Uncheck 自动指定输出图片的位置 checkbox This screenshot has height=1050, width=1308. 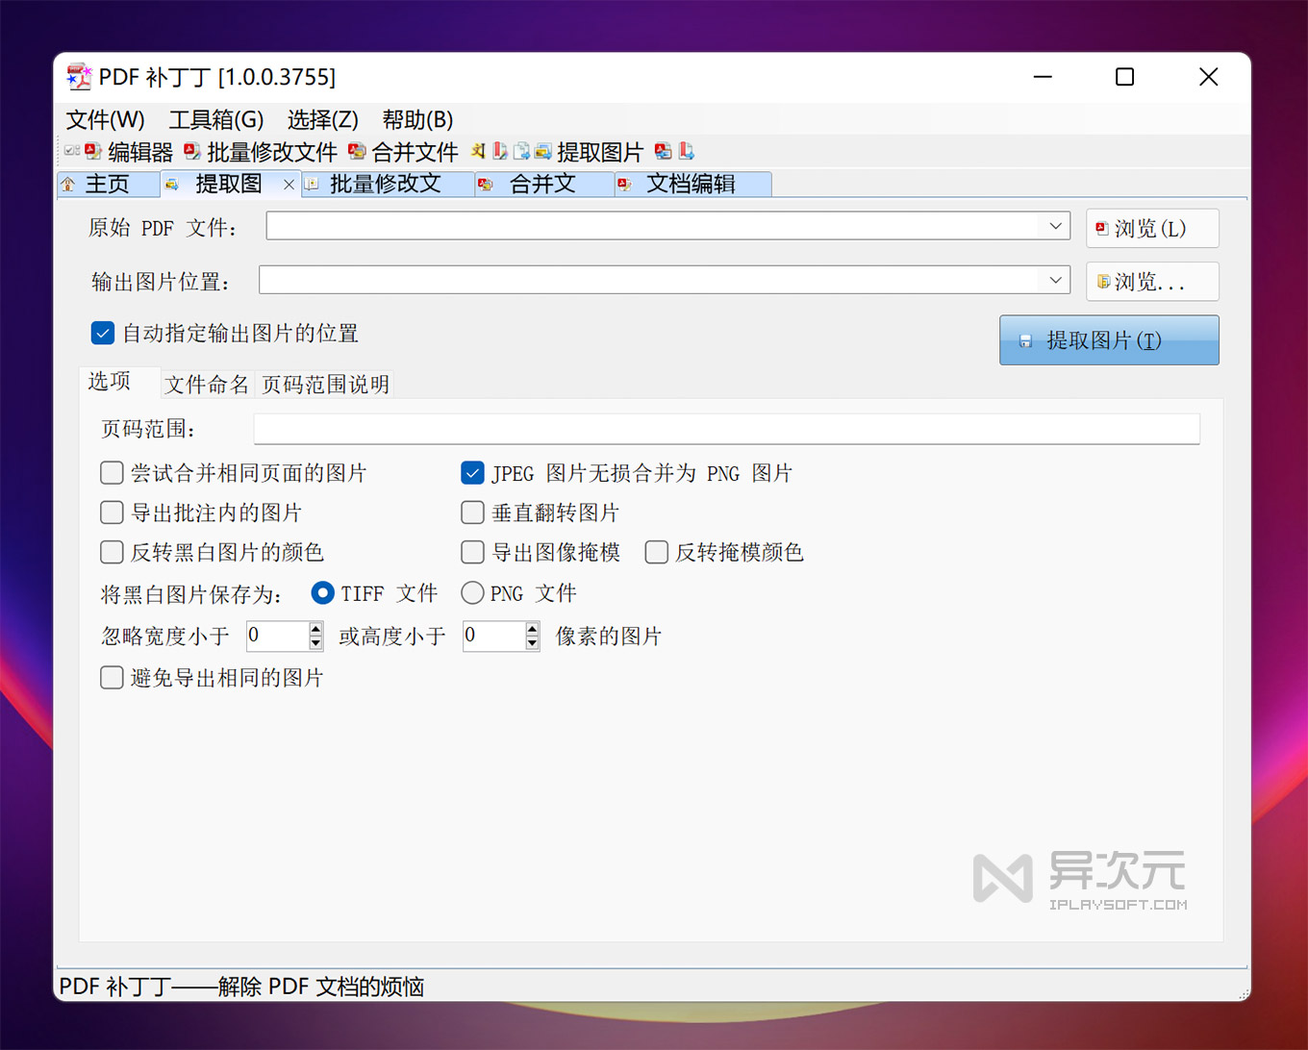coord(103,334)
